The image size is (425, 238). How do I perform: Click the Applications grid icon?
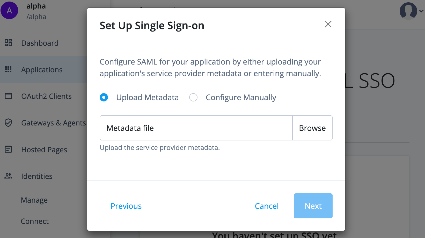[8, 69]
